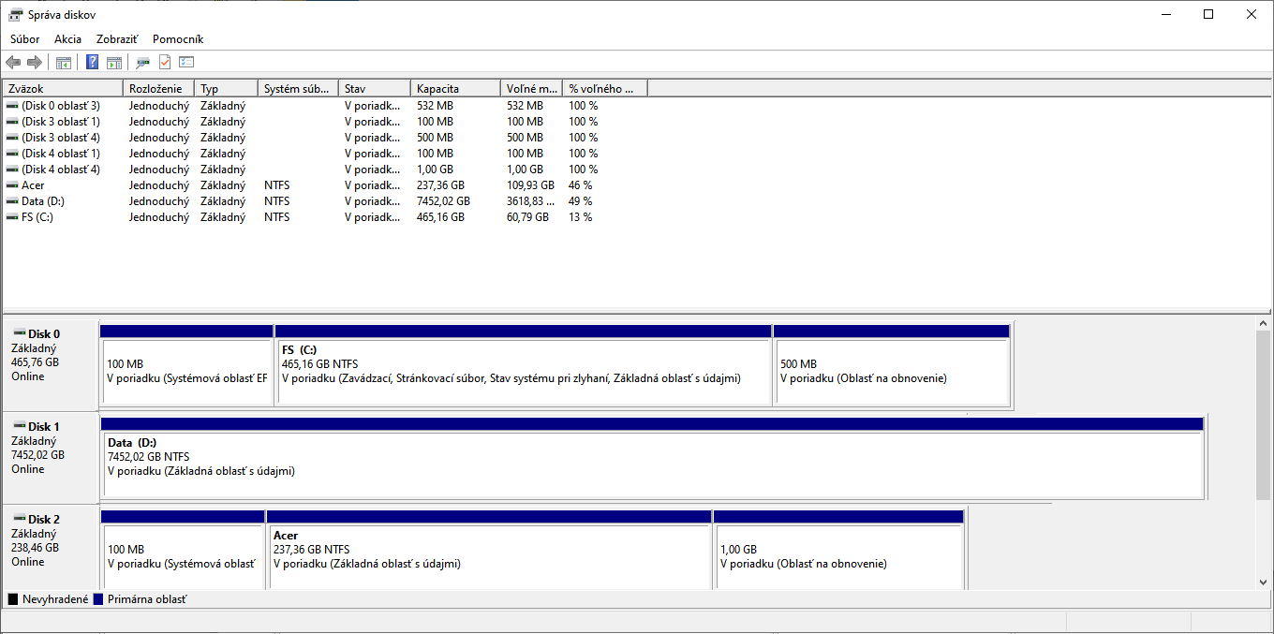Click the Back arrow toolbar icon
This screenshot has height=634, width=1274.
[13, 63]
